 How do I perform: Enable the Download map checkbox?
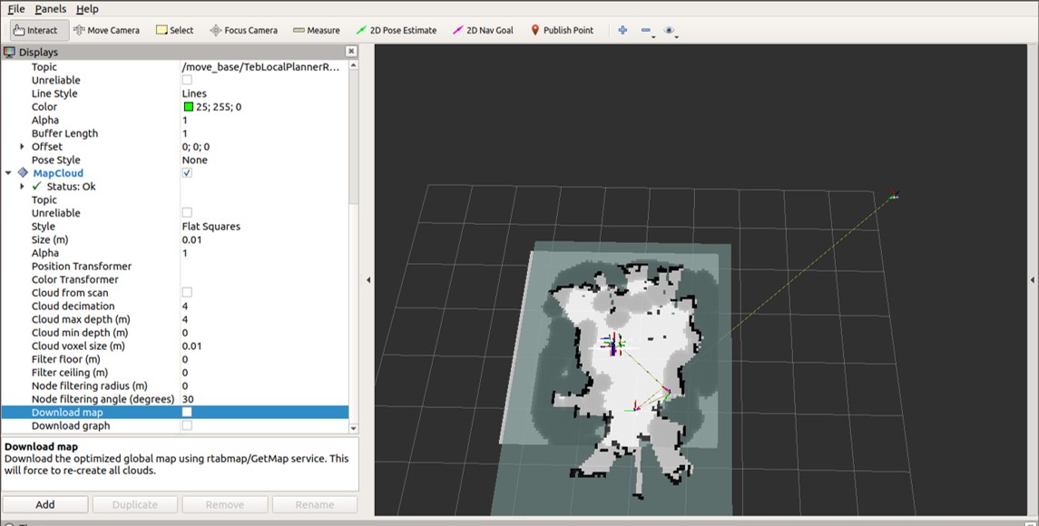pyautogui.click(x=187, y=413)
